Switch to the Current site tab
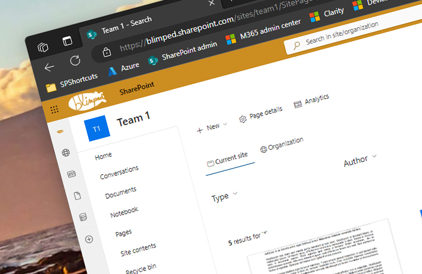Screen dimensions: 422x274 pos(227,159)
